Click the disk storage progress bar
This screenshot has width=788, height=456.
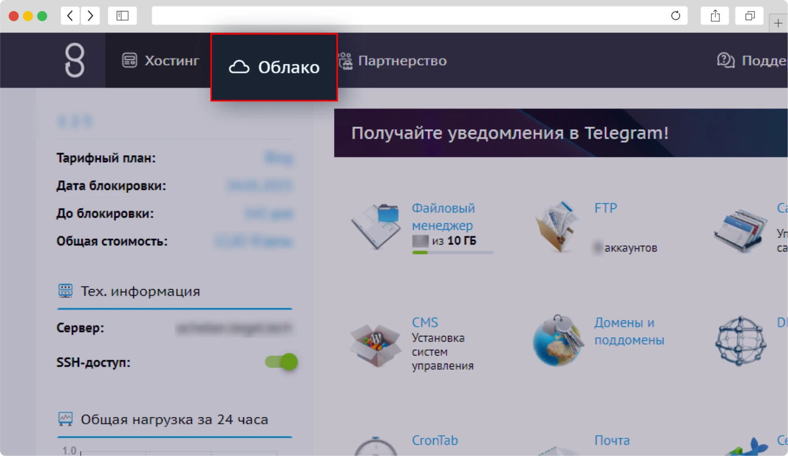coord(452,251)
